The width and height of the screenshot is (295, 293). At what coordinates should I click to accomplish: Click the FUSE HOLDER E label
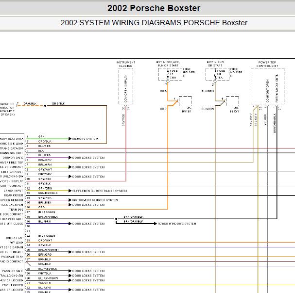click(189, 72)
